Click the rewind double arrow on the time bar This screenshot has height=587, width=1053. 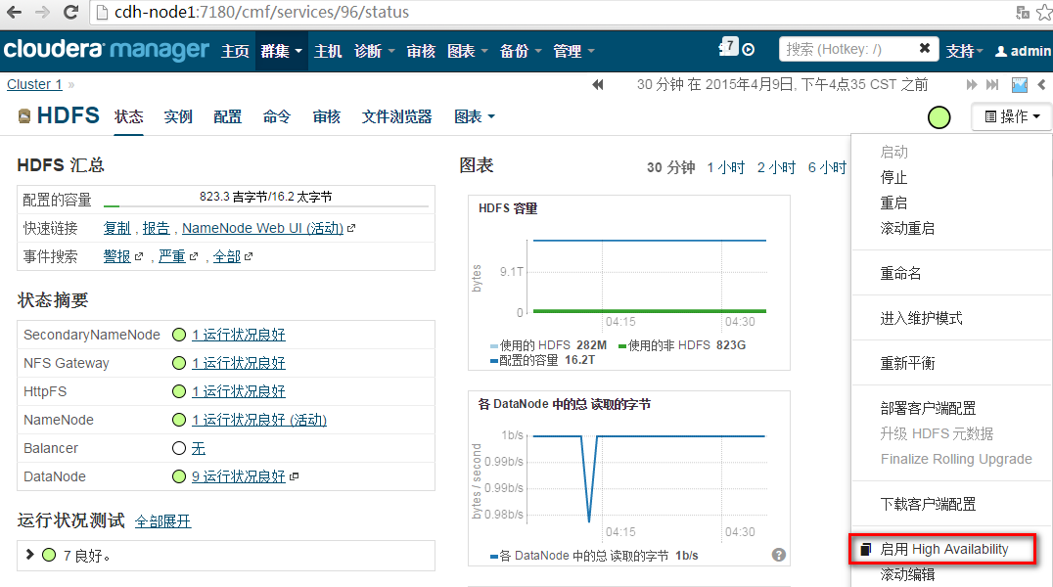pyautogui.click(x=598, y=84)
